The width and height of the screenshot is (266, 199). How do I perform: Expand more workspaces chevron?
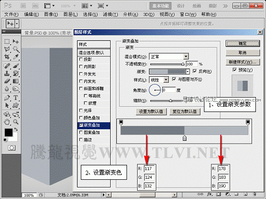225,6
